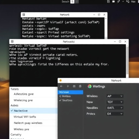139x139 pixels.
Task: Click the Prolcs label in settings pane
Action: point(91,114)
